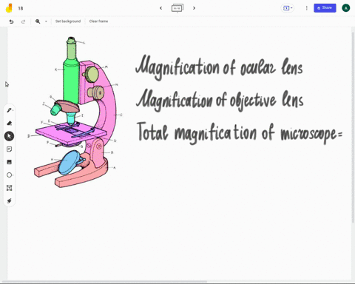Click the zoom magnifier icon
This screenshot has height=284, width=355.
(x=38, y=21)
